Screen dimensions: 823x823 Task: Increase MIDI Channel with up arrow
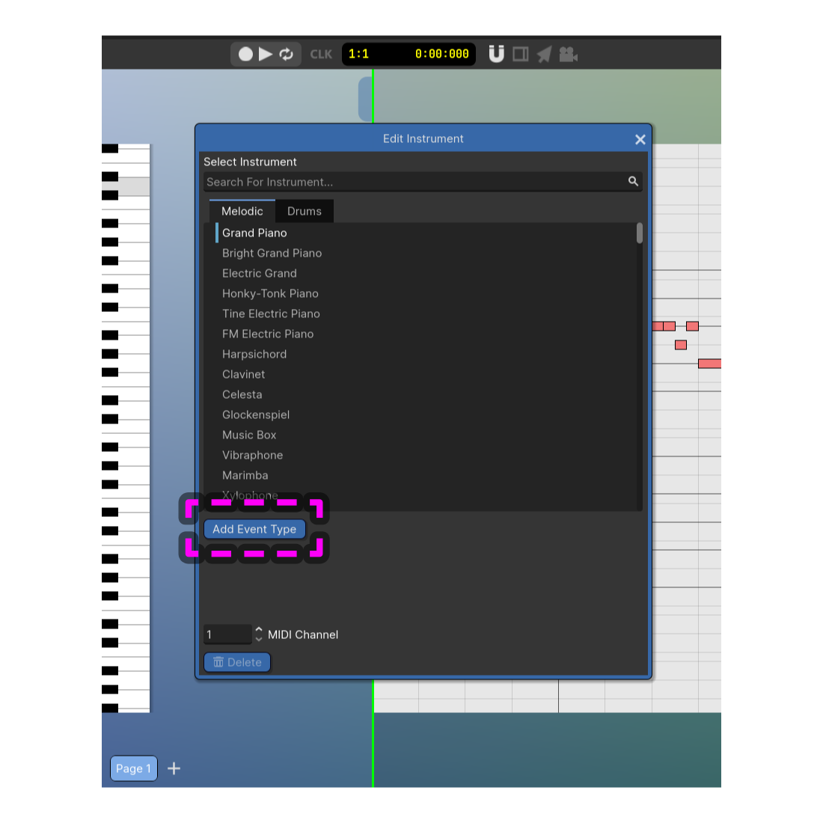pos(259,630)
